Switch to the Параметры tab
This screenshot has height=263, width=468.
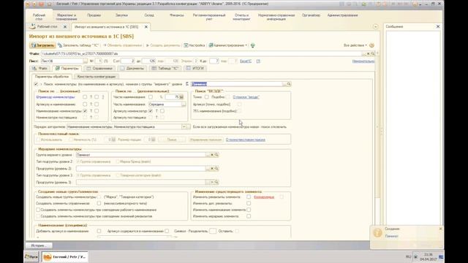[x=67, y=68]
